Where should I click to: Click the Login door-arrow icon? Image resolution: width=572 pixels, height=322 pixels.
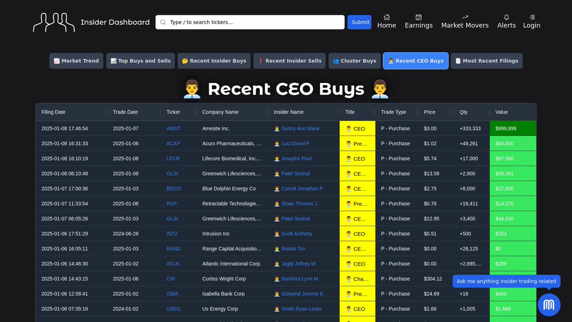531,17
